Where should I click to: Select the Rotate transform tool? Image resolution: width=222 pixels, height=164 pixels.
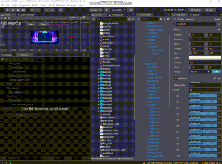coord(13,10)
